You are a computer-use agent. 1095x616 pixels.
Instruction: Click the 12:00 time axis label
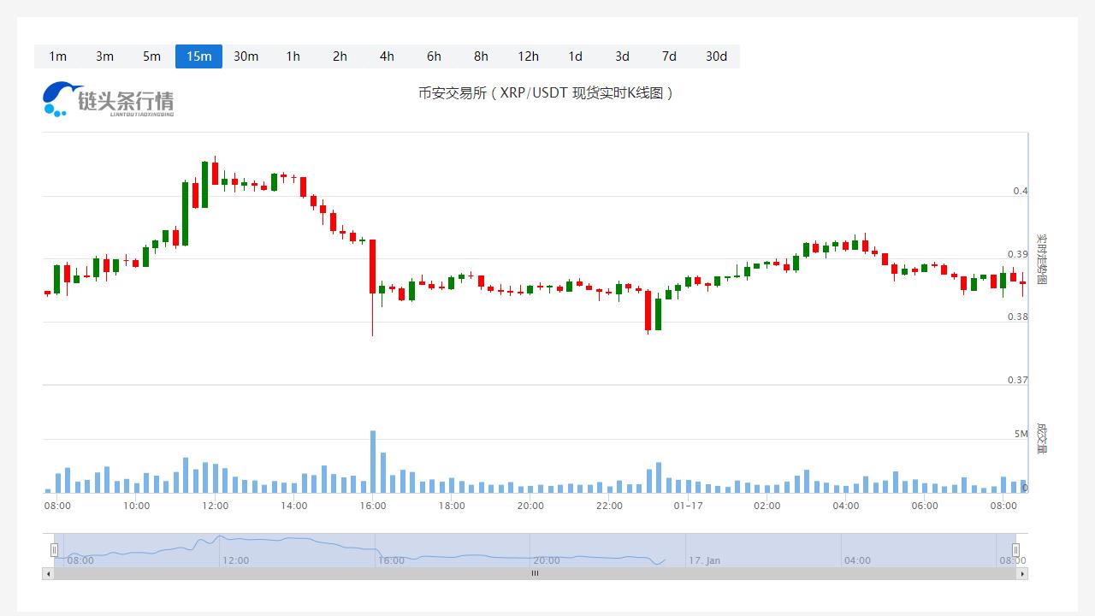[216, 506]
